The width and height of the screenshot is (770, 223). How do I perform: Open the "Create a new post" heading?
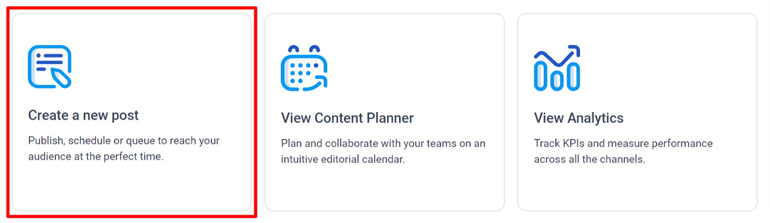[83, 116]
